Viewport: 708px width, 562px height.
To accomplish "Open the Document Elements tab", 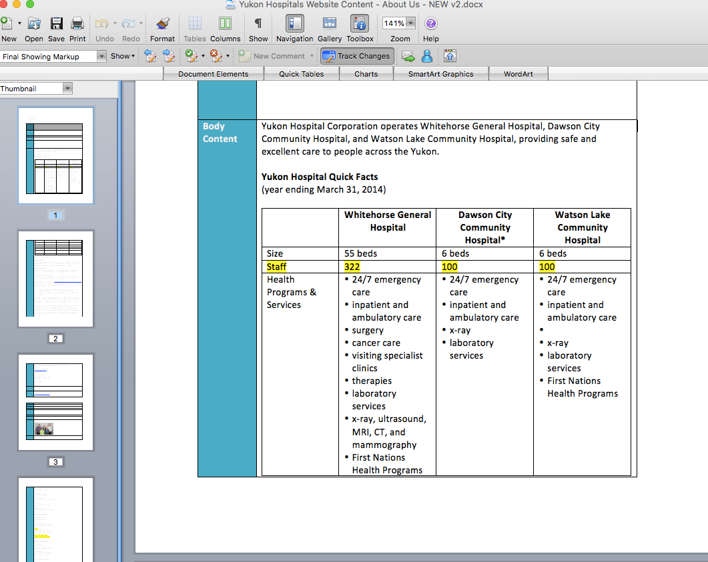I will click(213, 74).
